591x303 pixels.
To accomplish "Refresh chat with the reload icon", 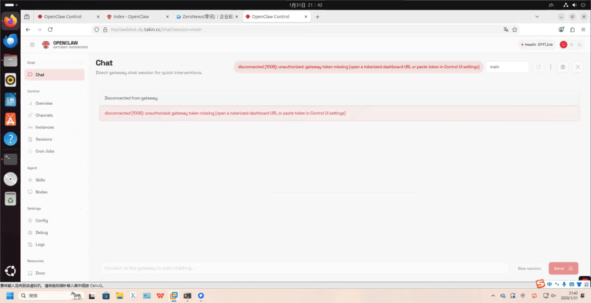I will [x=538, y=67].
